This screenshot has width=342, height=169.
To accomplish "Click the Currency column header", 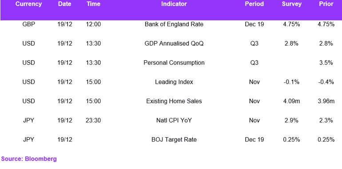I will pos(28,4).
